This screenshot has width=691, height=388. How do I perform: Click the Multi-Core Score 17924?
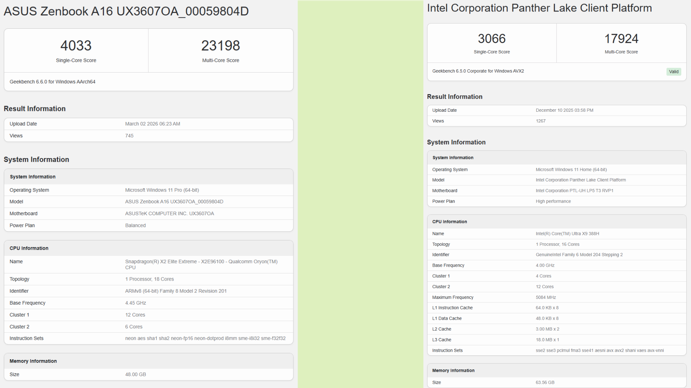coord(621,38)
